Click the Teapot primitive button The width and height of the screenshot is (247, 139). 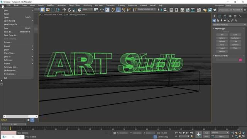pyautogui.click(x=222, y=48)
